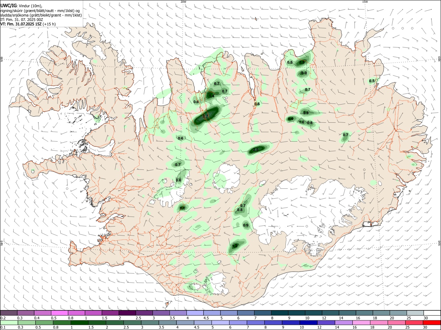Click the 1.2 precipitation value in the south

point(235,246)
